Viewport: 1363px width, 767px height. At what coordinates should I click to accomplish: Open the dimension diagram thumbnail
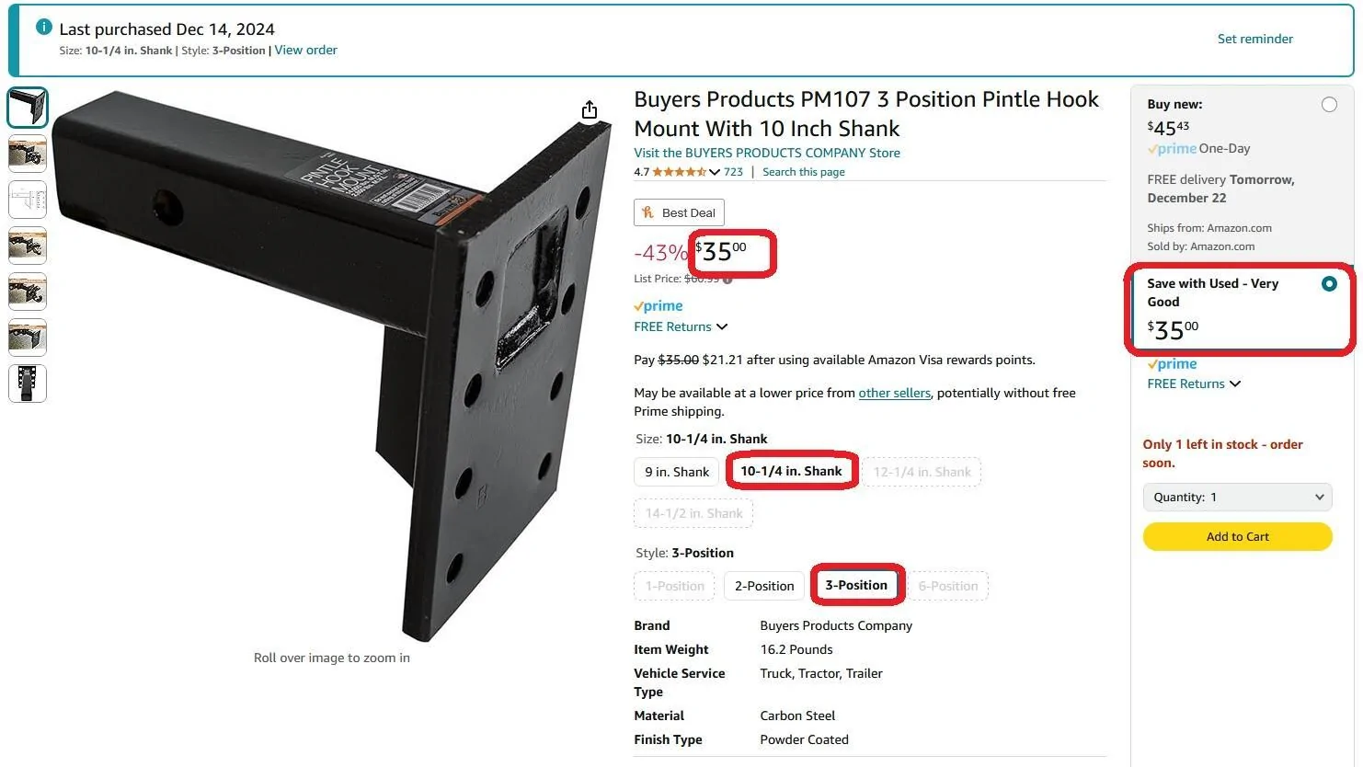(28, 200)
